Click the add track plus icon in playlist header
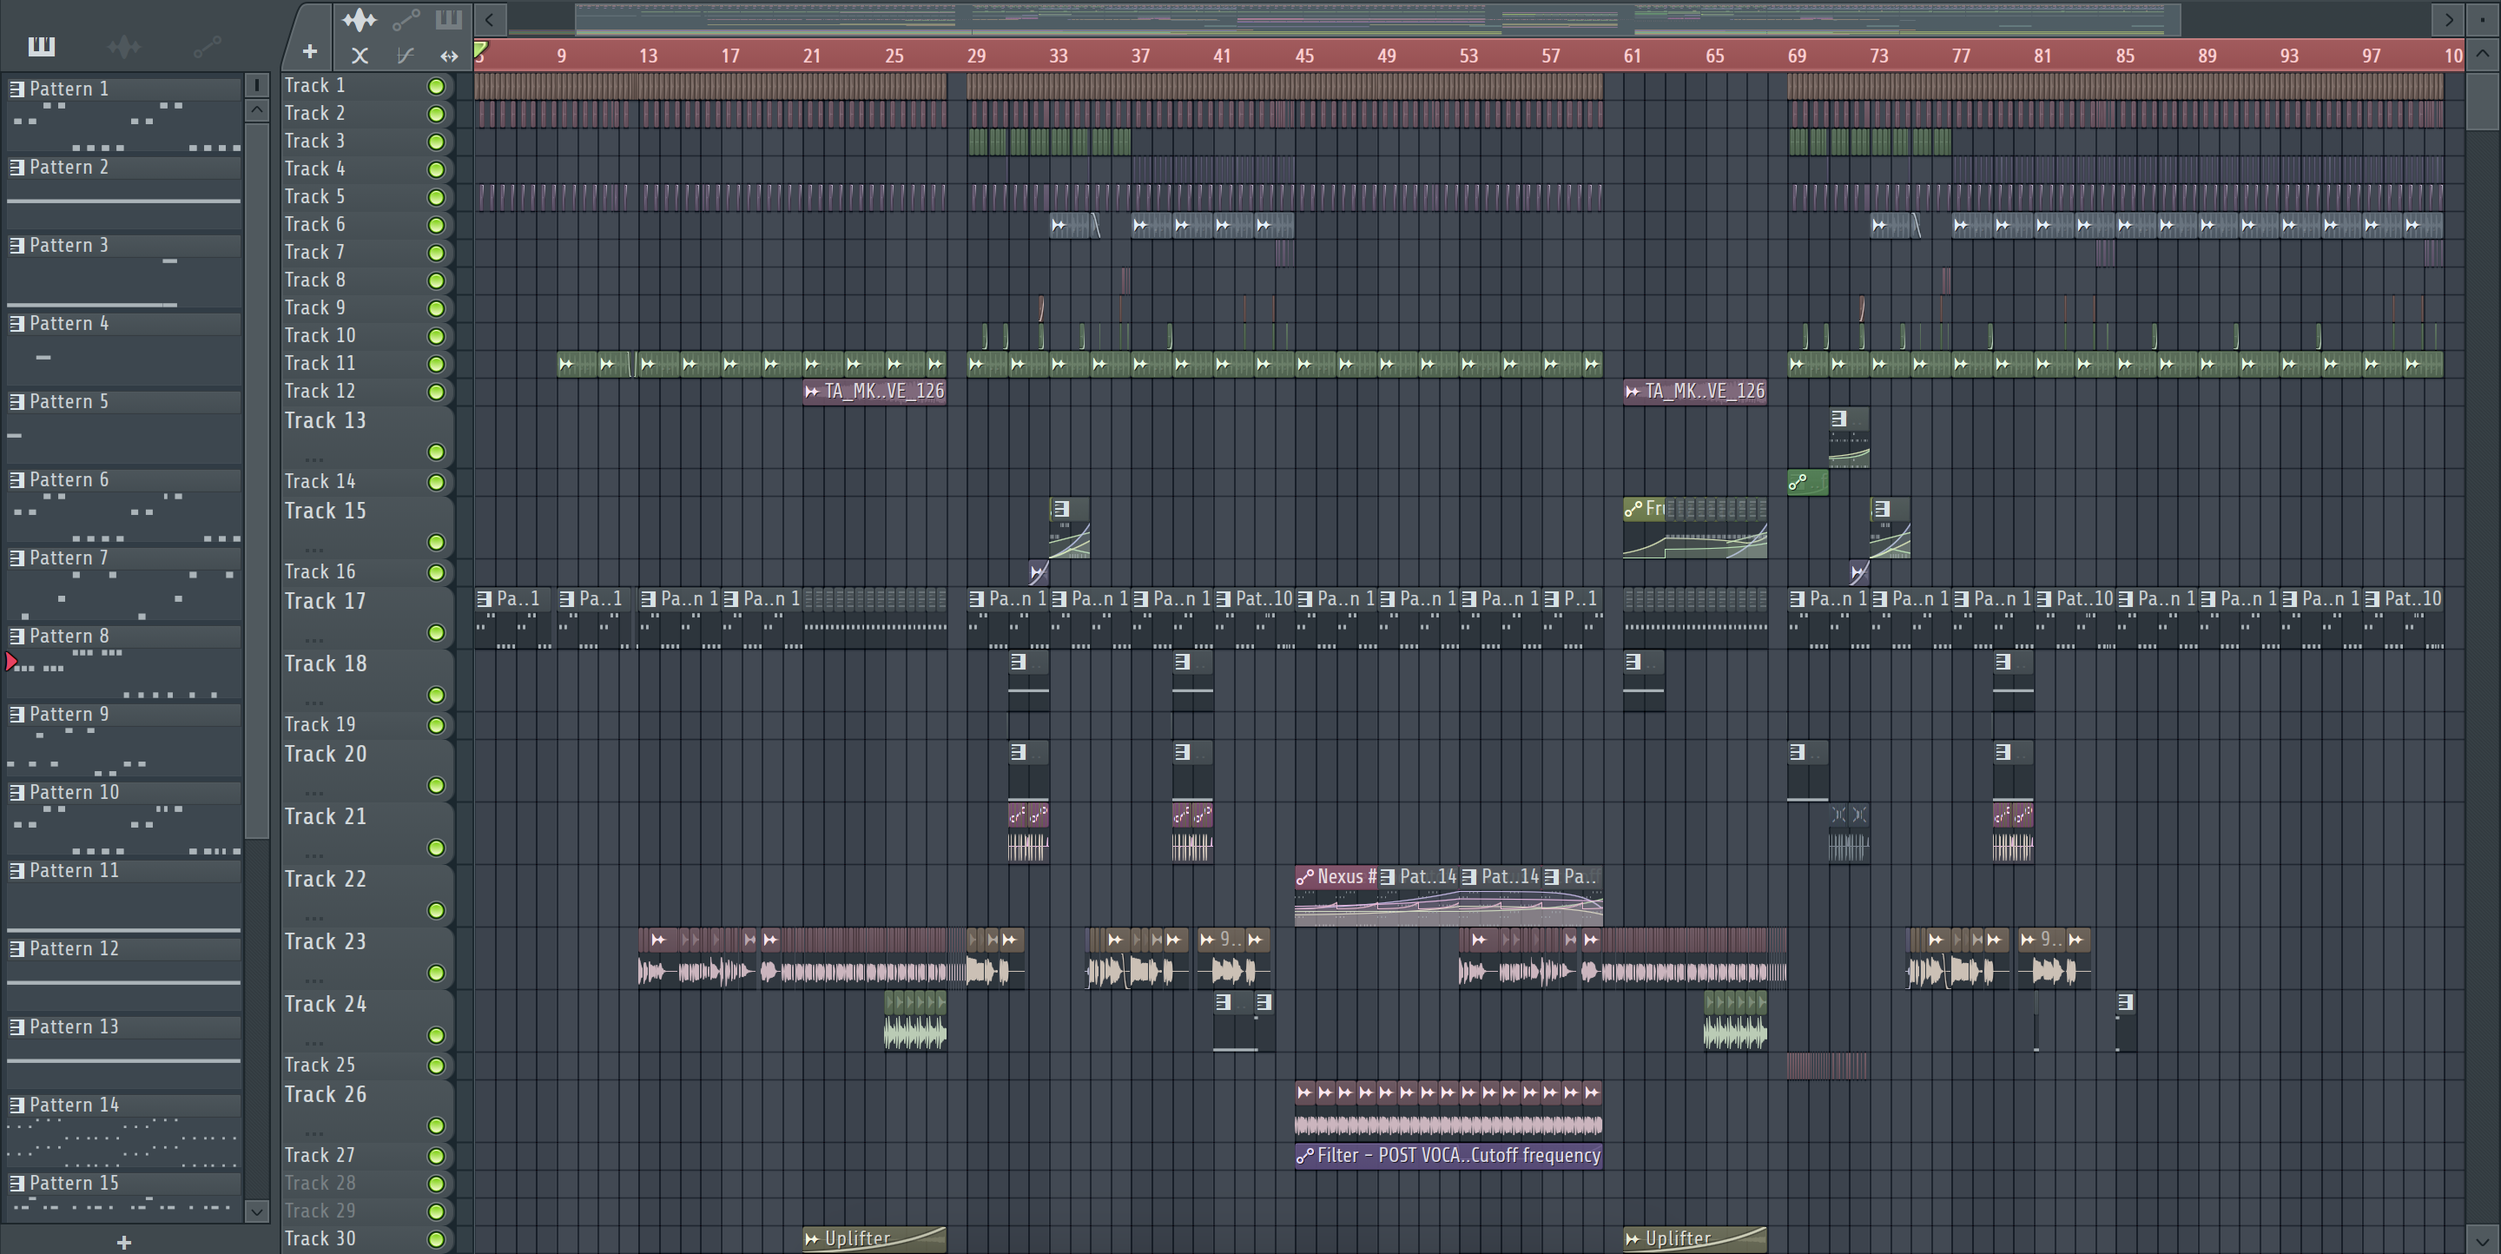The image size is (2501, 1254). click(x=309, y=51)
